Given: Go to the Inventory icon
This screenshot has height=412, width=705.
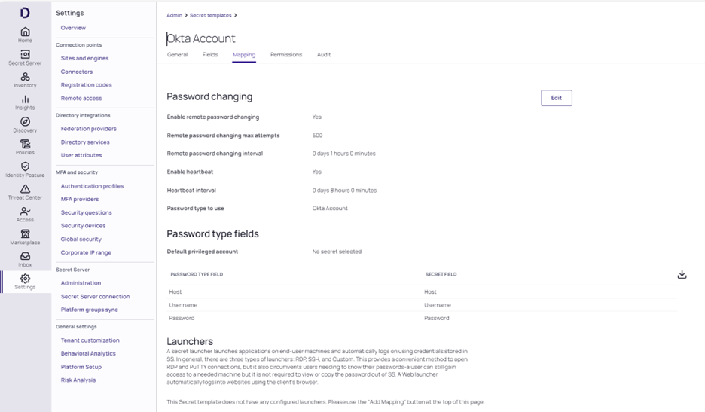Looking at the screenshot, I should (25, 78).
